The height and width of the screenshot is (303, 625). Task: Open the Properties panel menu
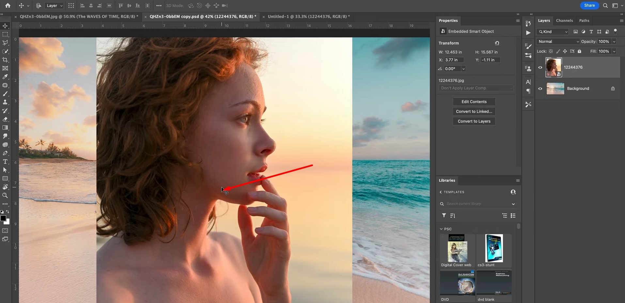(518, 21)
